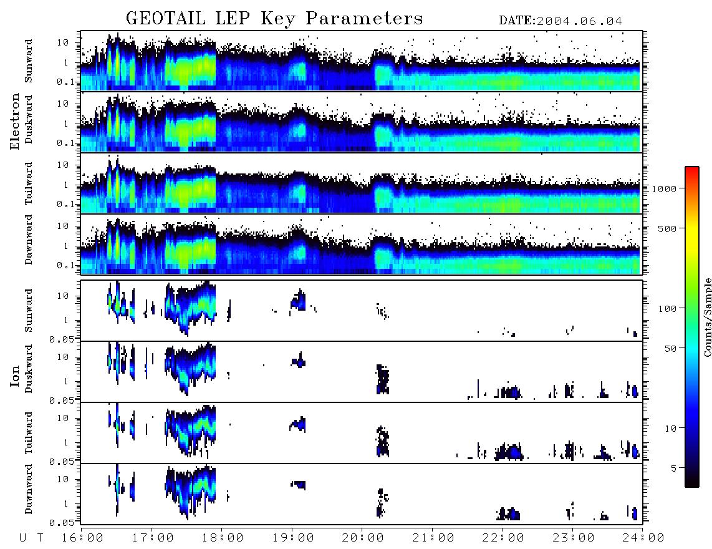Screen dimensions: 712x549
Task: Click the Electron "Sunward" axis label
Action: coord(29,61)
